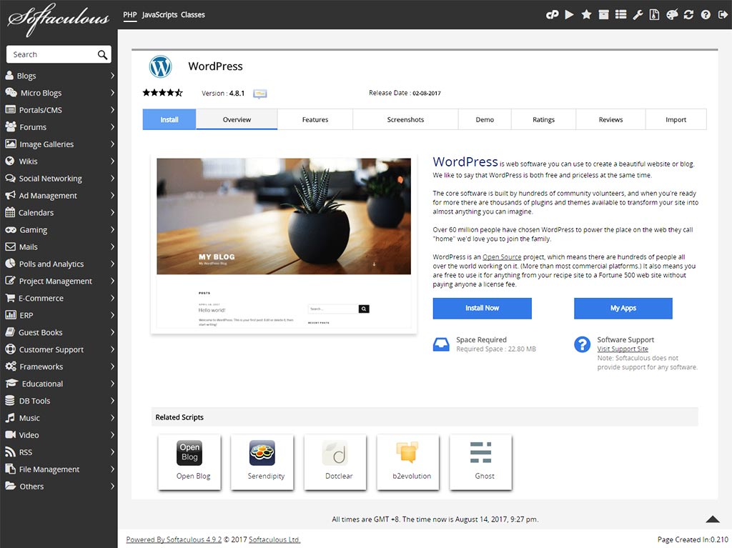Open the Ghost related script
The height and width of the screenshot is (548, 732).
pyautogui.click(x=481, y=462)
